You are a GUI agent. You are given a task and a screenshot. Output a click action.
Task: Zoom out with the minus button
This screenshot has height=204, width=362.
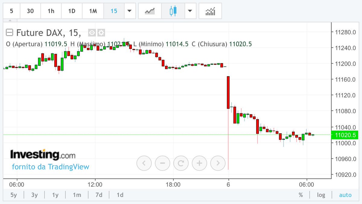click(162, 164)
